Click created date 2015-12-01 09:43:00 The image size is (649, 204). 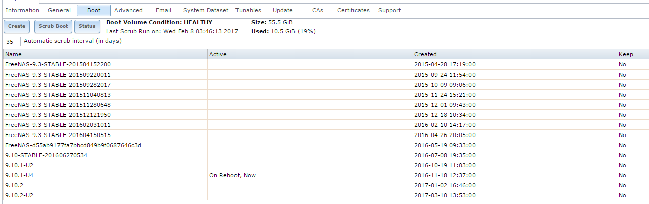coord(445,105)
